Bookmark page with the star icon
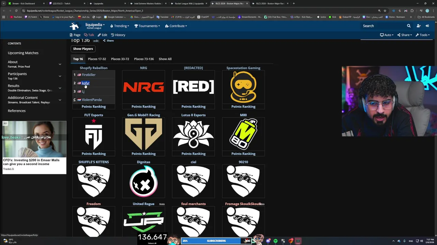Screen dimensions: 437x245 385,11
